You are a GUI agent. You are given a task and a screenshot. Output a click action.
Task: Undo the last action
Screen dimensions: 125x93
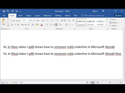click(x=8, y=11)
